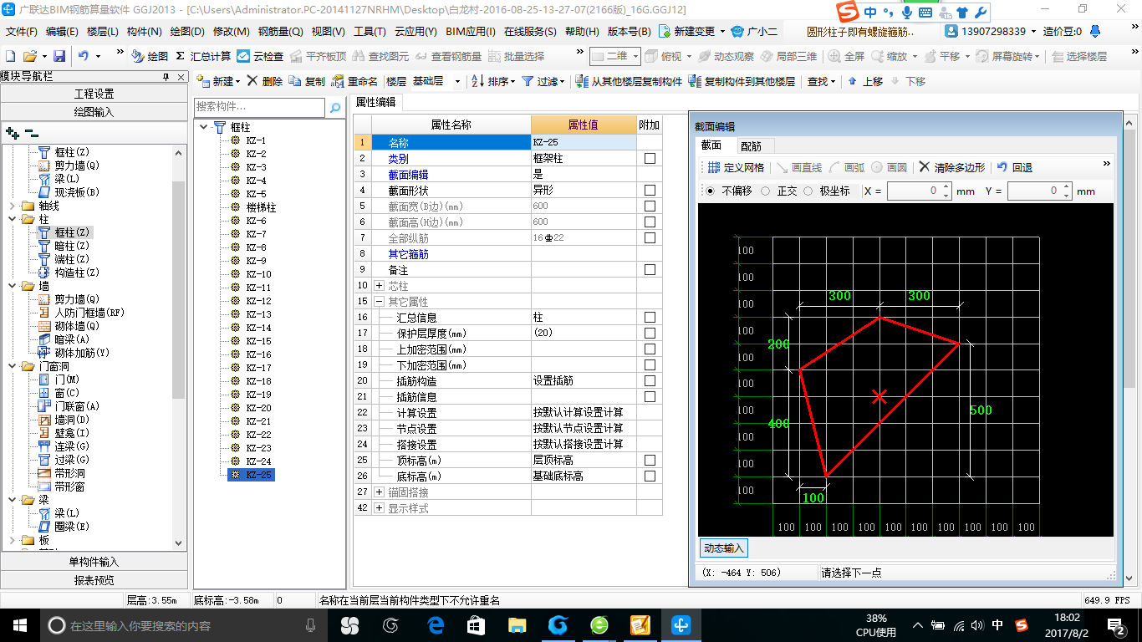This screenshot has height=642, width=1142.
Task: Select the 不偏移 radio option
Action: [711, 191]
